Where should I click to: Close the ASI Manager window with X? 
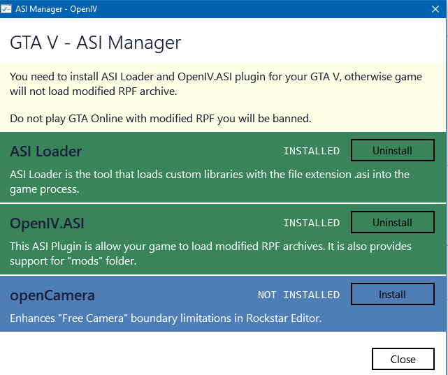[435, 8]
